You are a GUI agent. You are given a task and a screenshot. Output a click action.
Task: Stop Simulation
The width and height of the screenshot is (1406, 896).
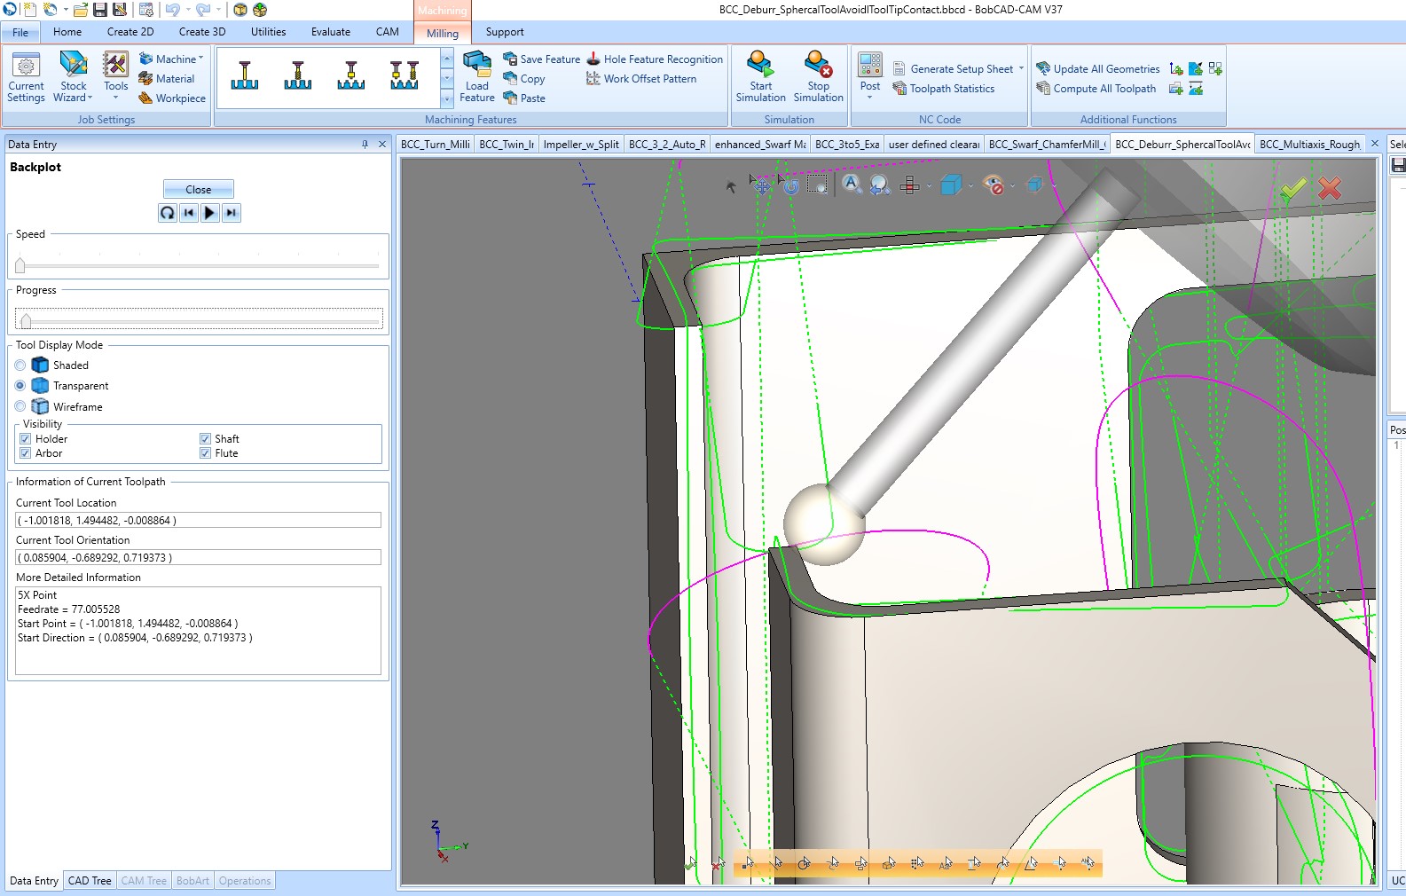coord(818,77)
